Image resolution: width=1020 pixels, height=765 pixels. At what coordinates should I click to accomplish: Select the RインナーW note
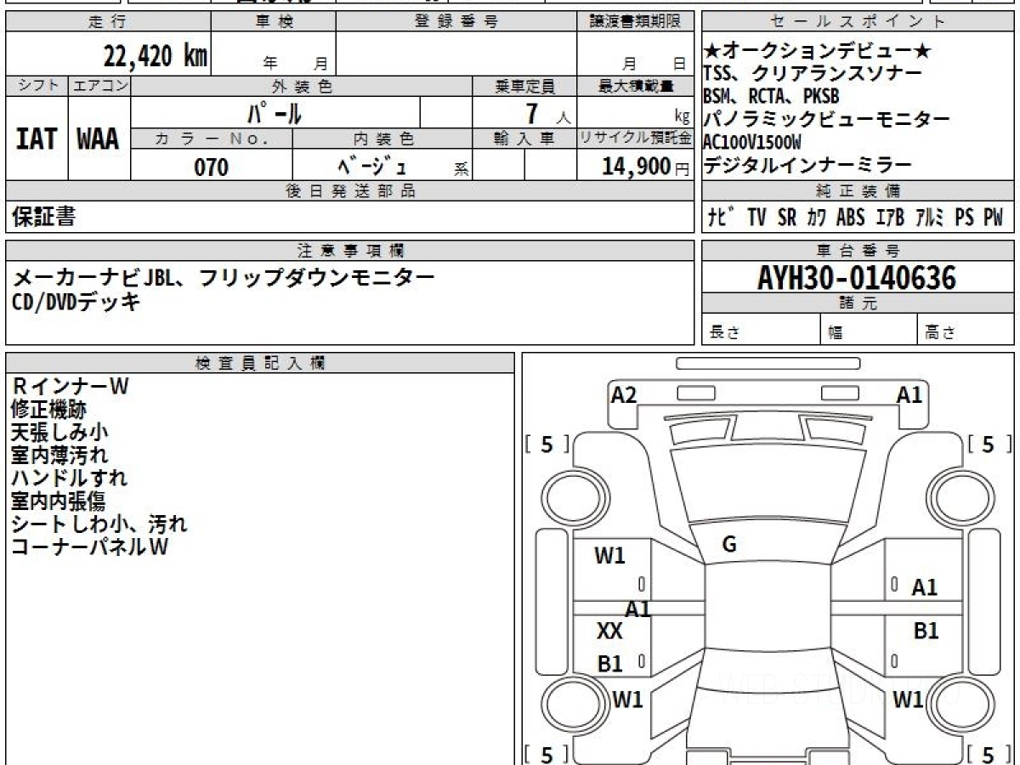pyautogui.click(x=70, y=387)
